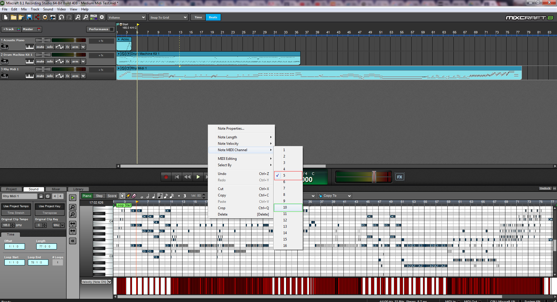Click the Undock button
The width and height of the screenshot is (557, 302).
(x=545, y=189)
